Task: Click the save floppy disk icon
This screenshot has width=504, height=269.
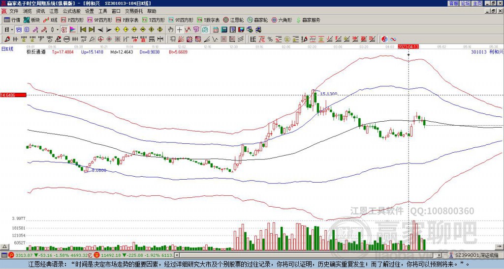Action: [241, 30]
